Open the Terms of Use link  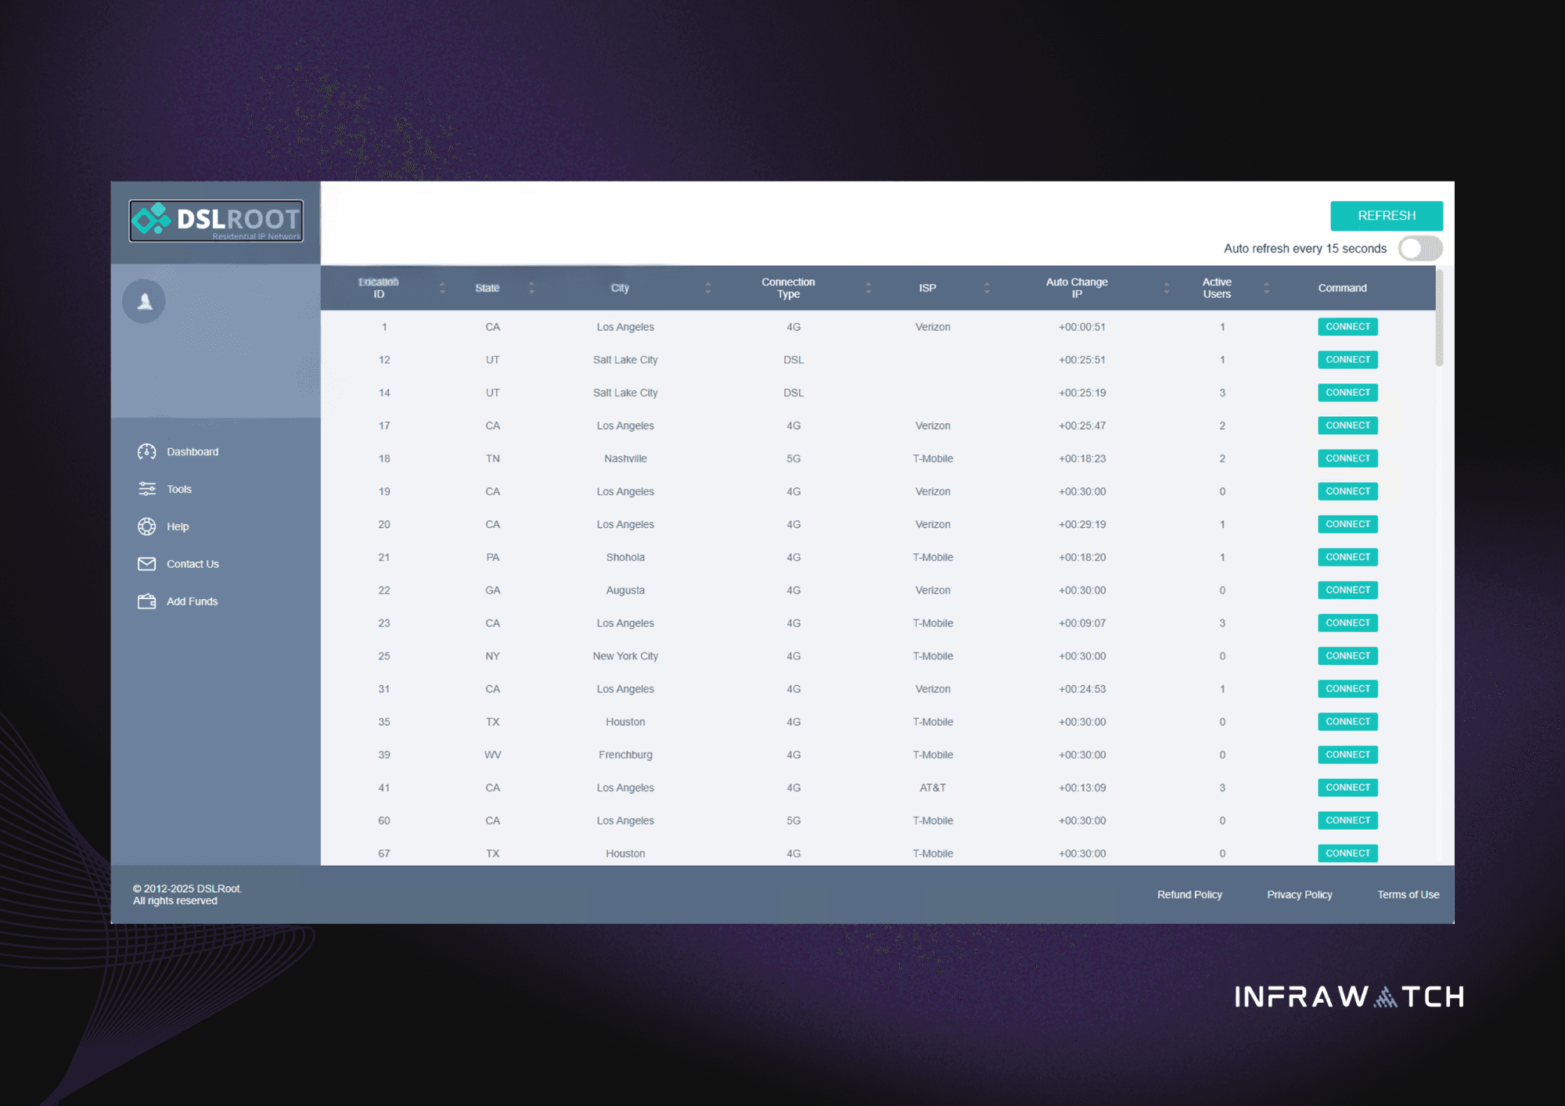1408,895
